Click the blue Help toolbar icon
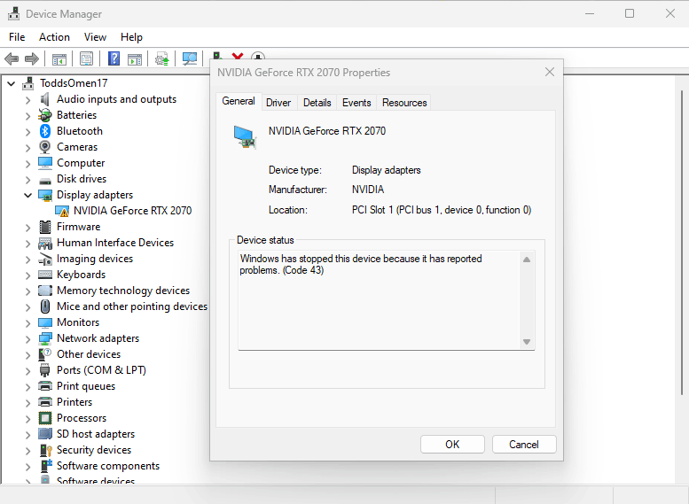Screen dimensions: 689x504 coord(114,58)
